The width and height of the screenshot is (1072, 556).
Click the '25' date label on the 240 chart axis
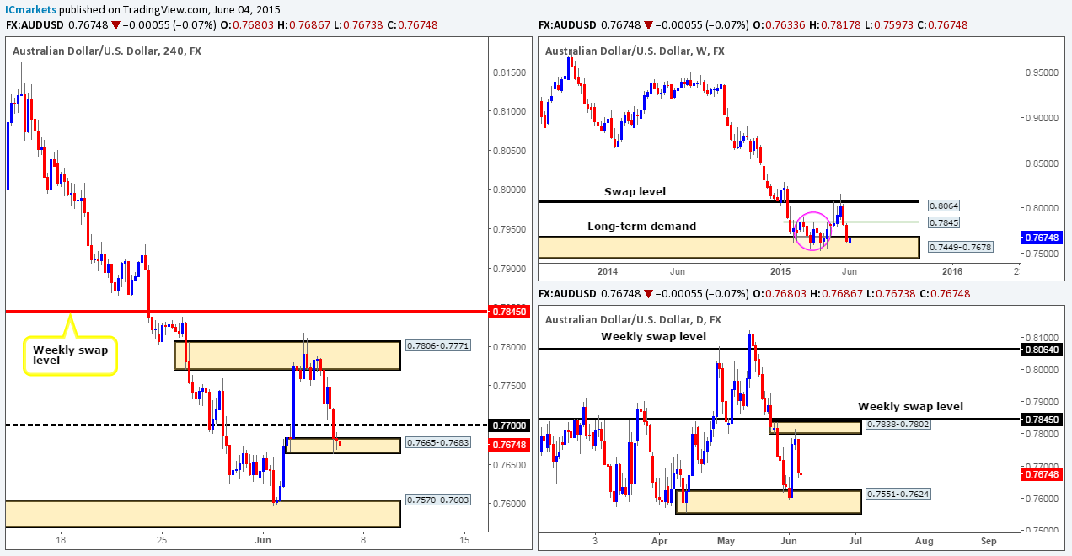click(162, 539)
